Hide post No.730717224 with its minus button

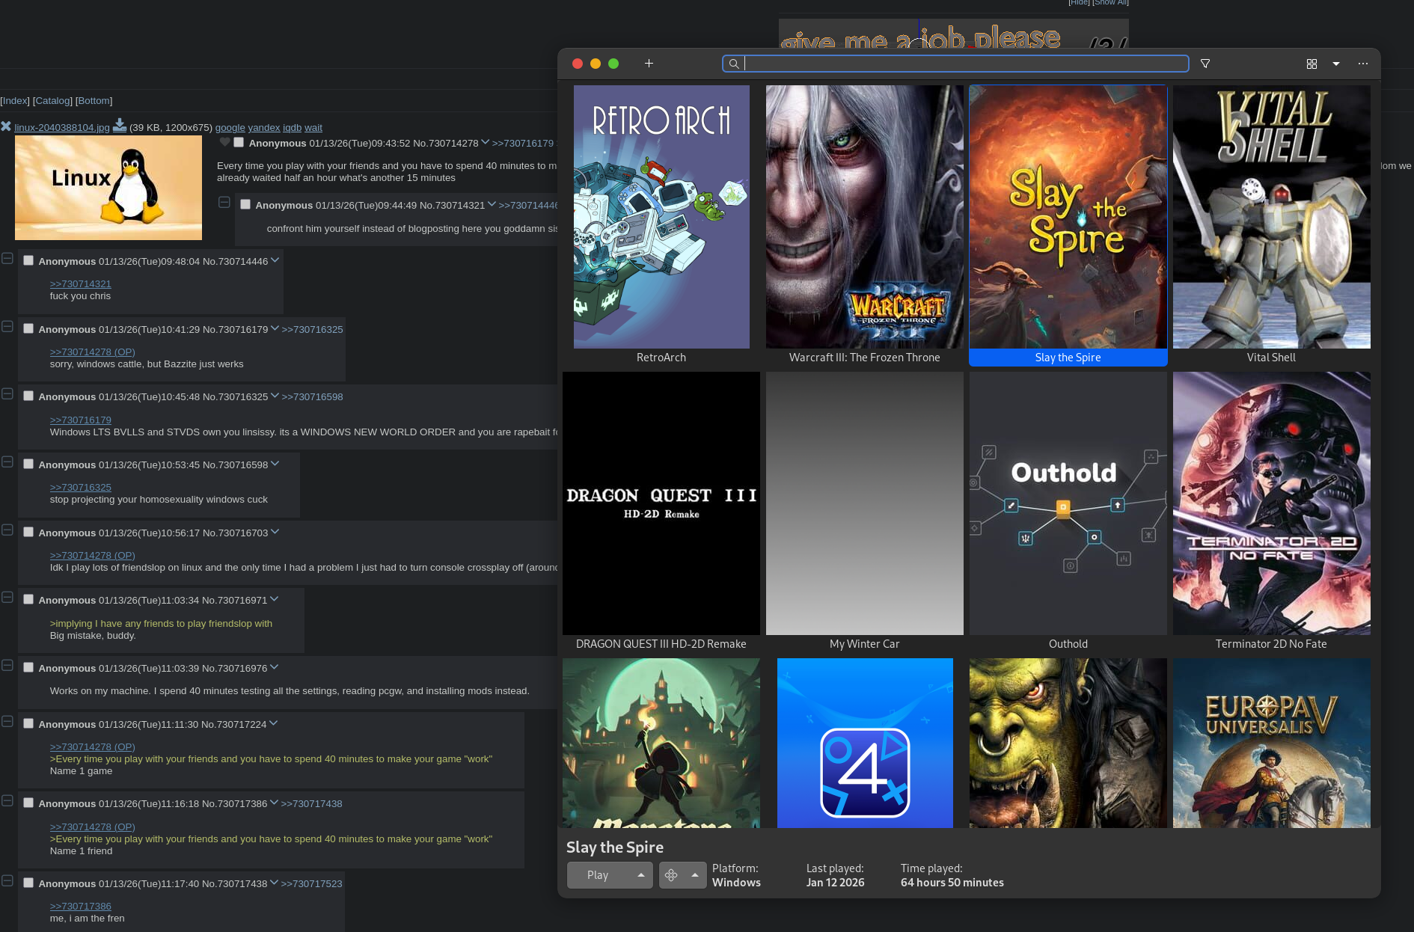pos(7,721)
